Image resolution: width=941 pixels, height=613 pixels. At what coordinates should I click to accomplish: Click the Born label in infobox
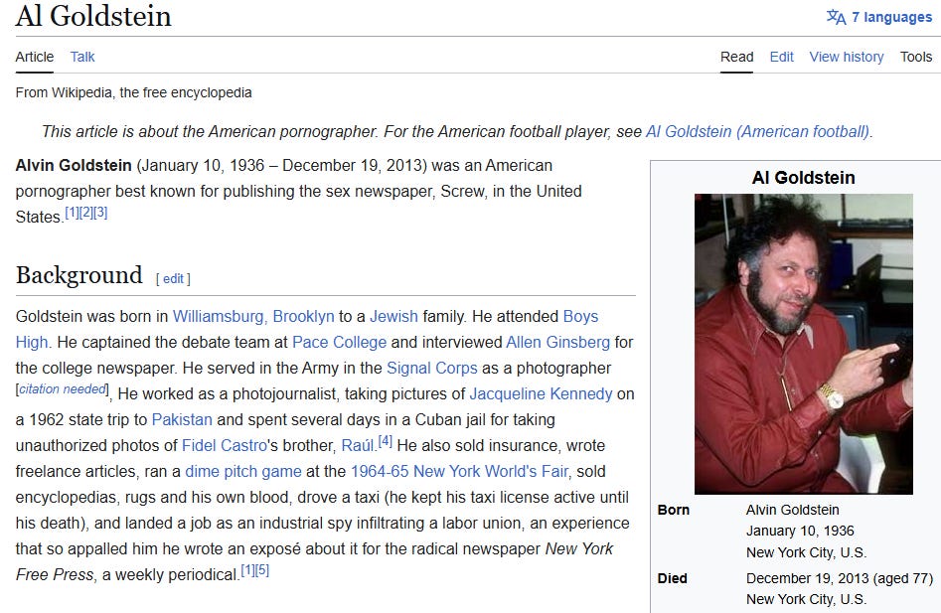(674, 510)
